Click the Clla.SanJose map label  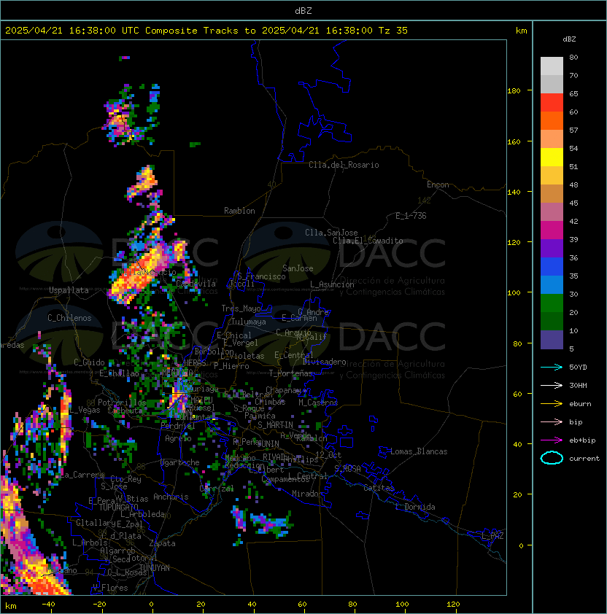(x=331, y=233)
